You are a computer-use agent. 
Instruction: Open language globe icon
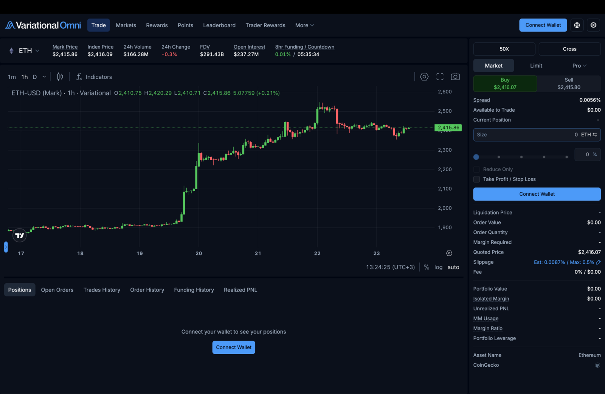[x=577, y=25]
